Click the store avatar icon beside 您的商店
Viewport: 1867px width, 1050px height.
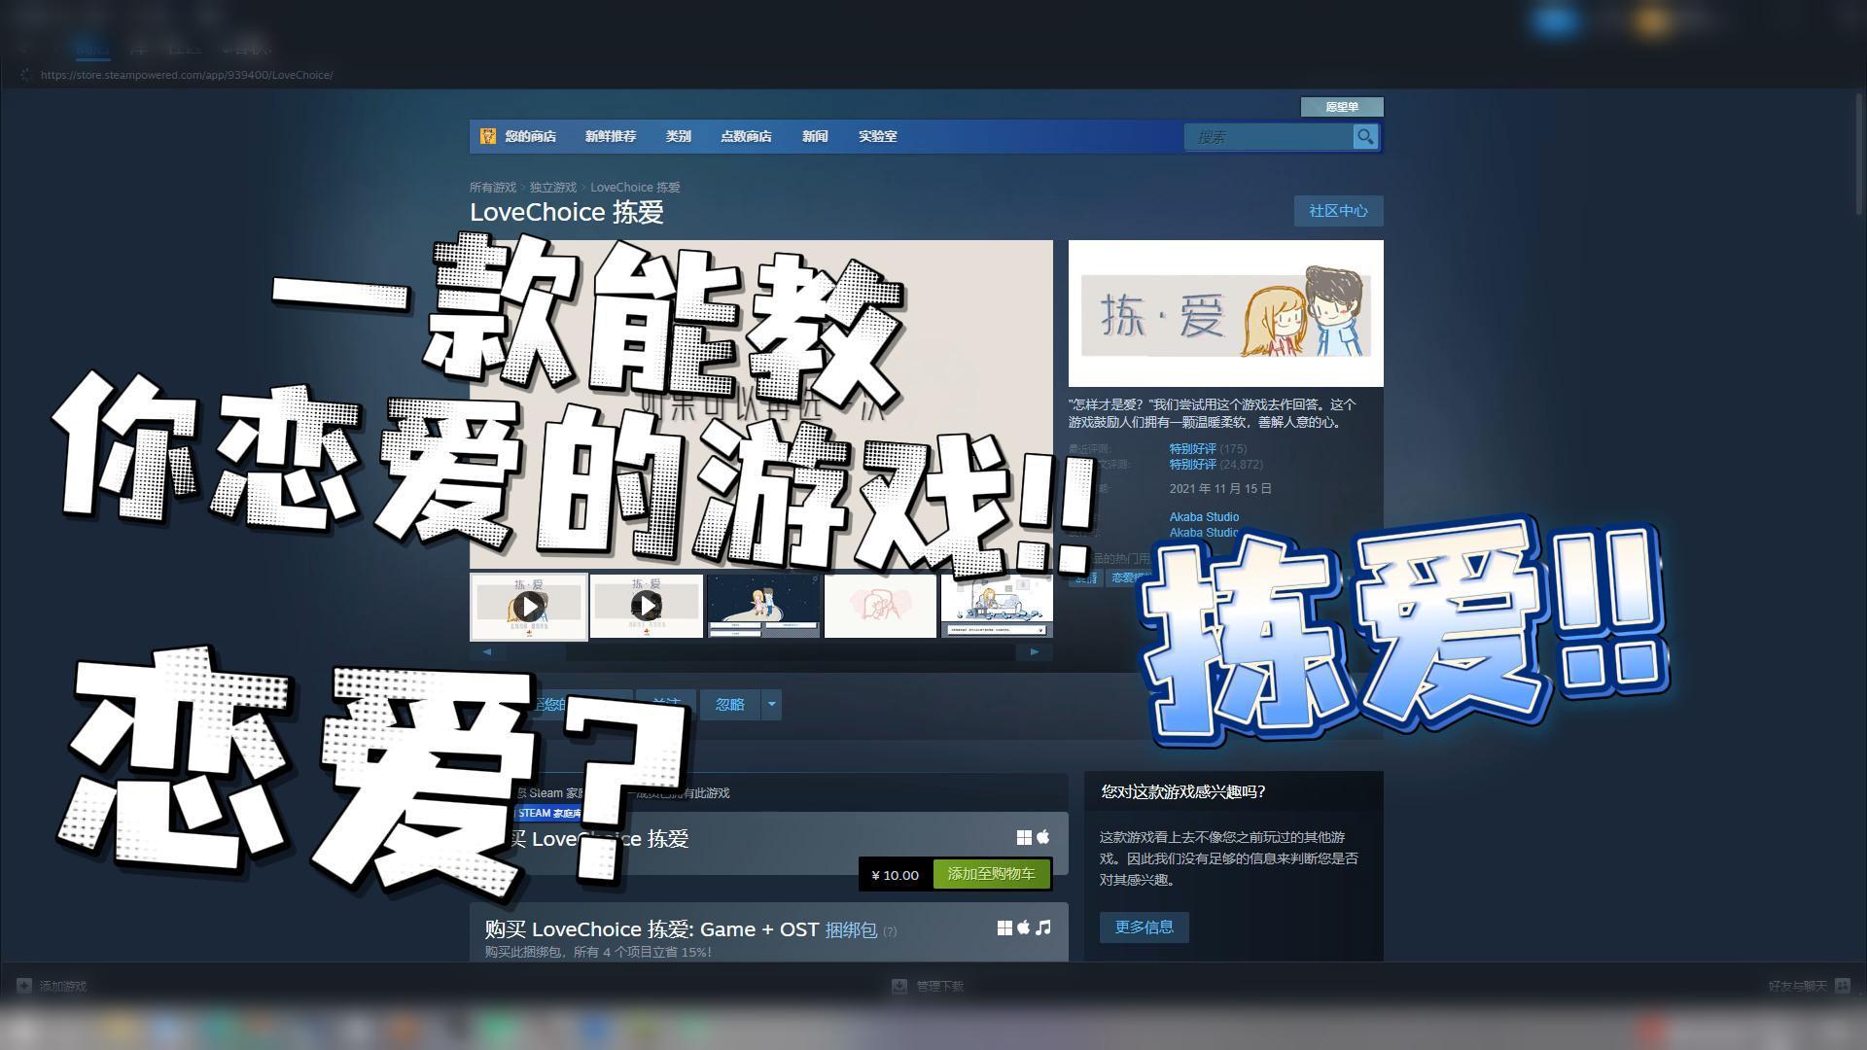click(x=487, y=136)
